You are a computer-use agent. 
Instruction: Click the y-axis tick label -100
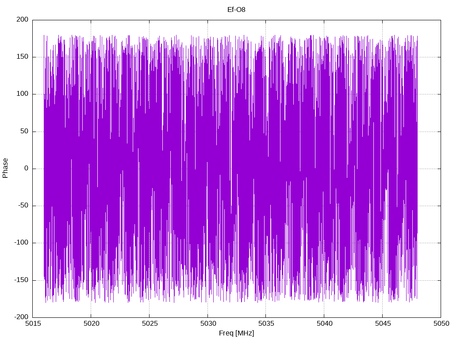pyautogui.click(x=21, y=243)
